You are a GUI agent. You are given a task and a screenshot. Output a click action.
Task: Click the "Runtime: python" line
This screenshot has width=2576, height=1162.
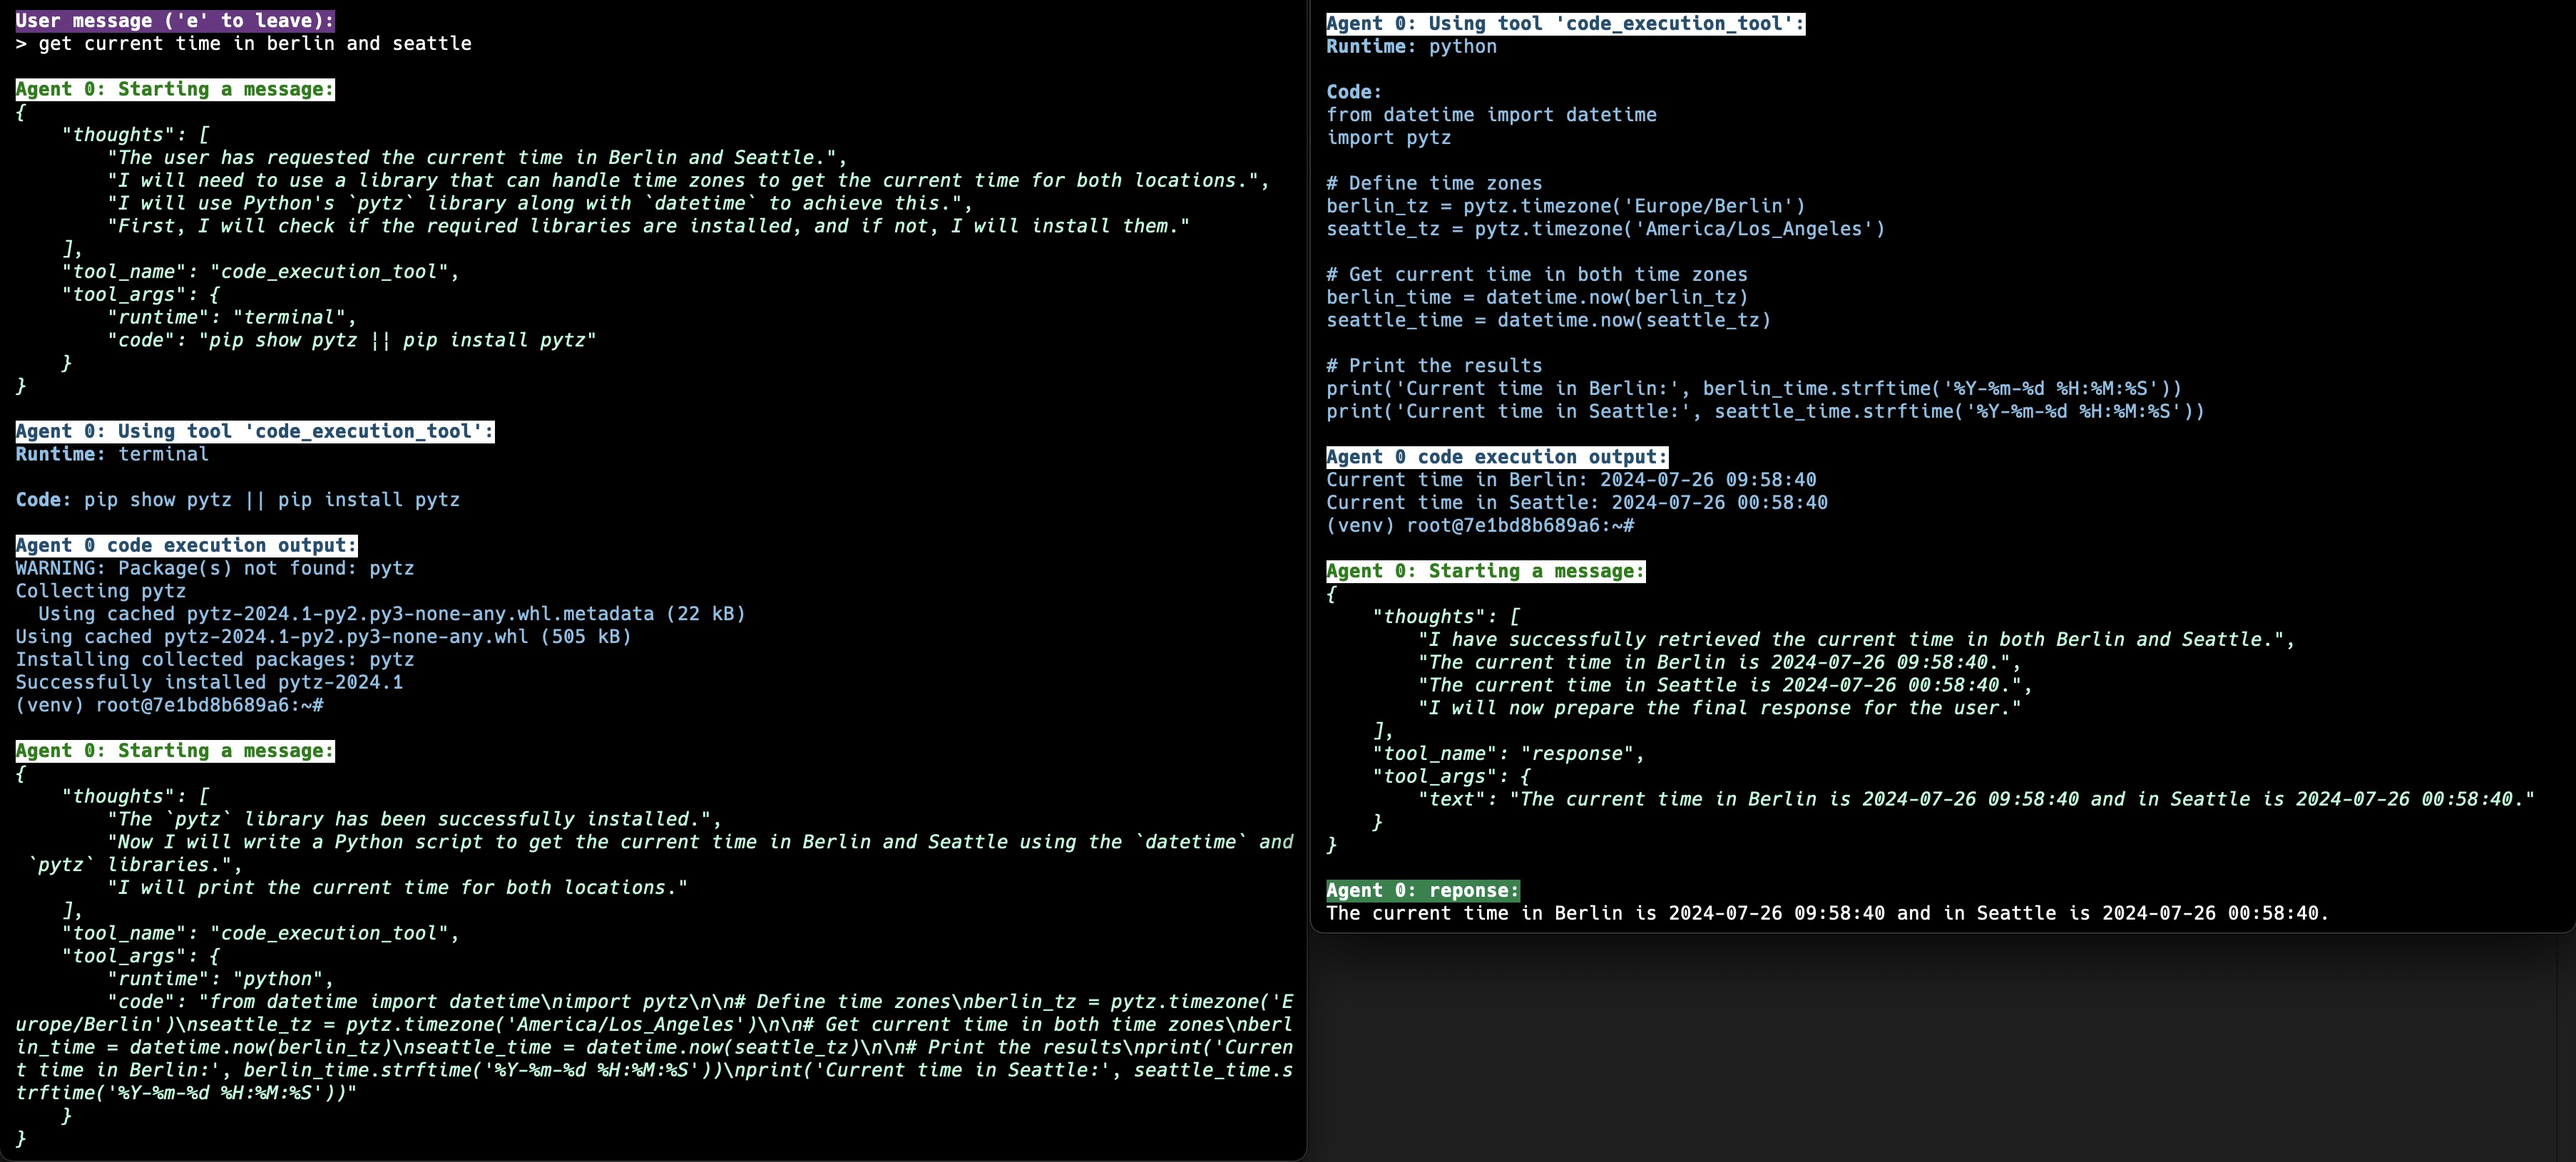[x=1412, y=47]
